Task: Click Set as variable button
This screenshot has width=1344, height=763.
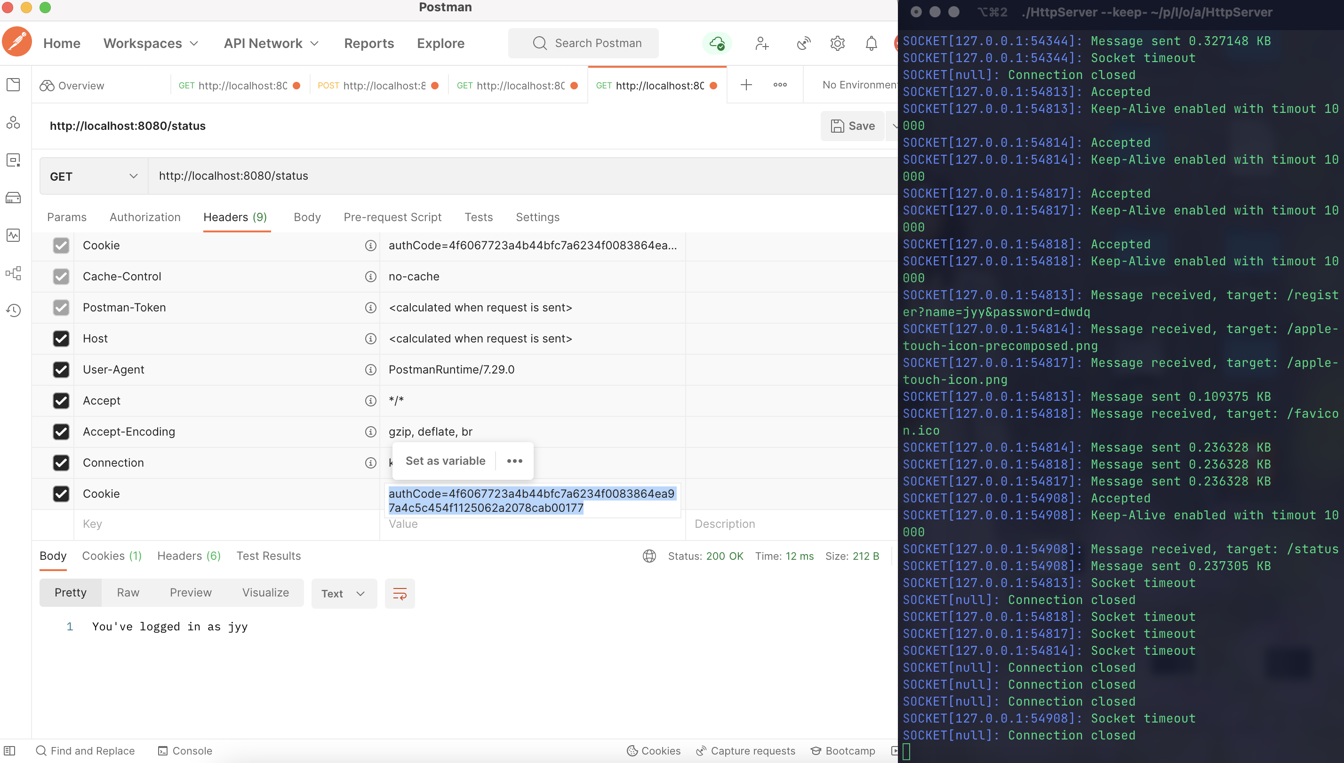Action: (x=445, y=461)
